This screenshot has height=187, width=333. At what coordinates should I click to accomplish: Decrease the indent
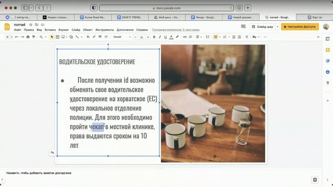[234, 37]
